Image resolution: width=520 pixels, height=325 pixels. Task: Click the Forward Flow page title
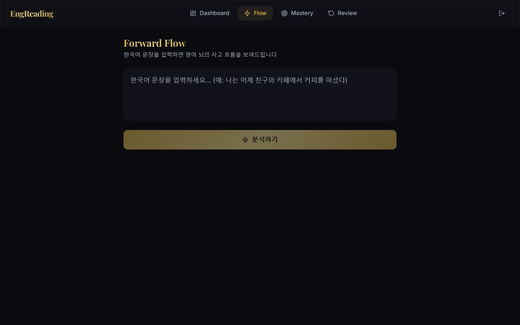(x=155, y=43)
